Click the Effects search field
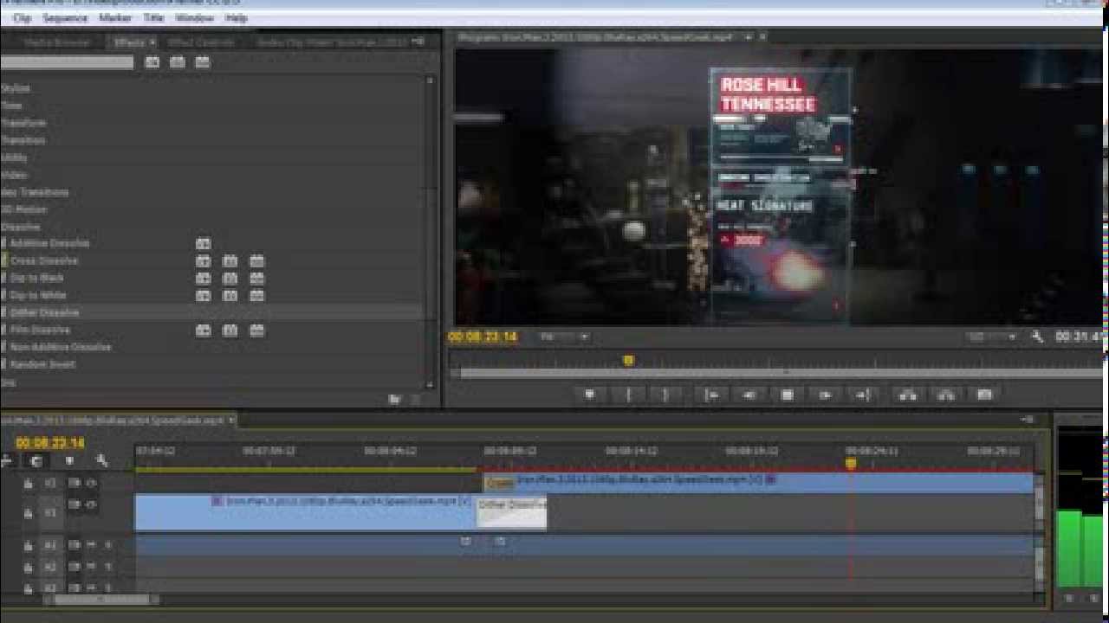Viewport: 1109px width, 623px height. (68, 62)
